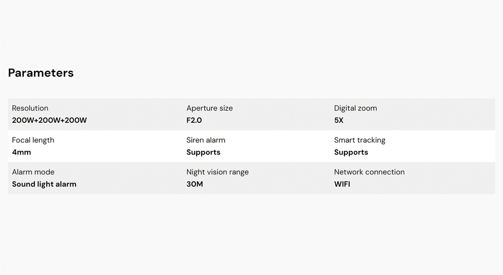The width and height of the screenshot is (503, 275).
Task: Select the Focal length label
Action: [33, 140]
